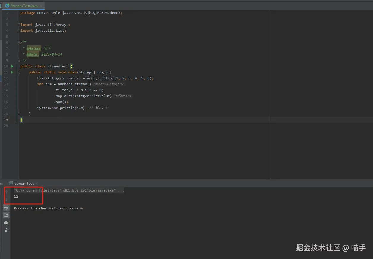
Task: Click 'Process finished with exit code 0'
Action: click(48, 208)
